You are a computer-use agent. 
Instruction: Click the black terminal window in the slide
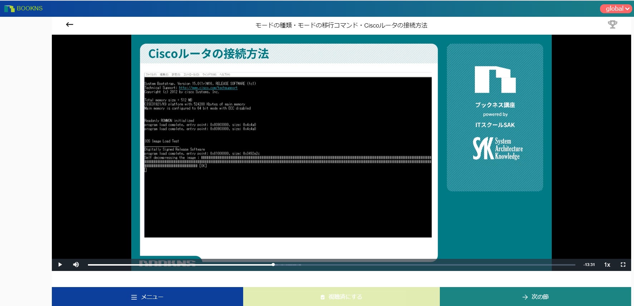[288, 157]
